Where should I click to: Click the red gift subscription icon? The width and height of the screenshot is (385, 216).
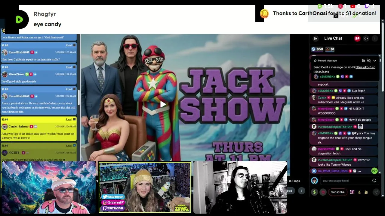click(x=323, y=192)
